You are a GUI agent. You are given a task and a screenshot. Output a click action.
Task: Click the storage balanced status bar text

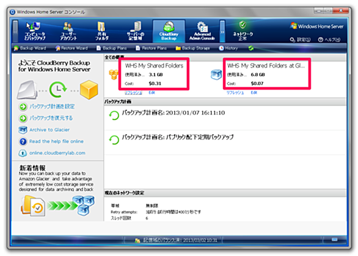180,240
